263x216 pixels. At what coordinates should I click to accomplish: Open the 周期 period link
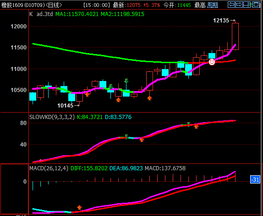tap(212, 5)
